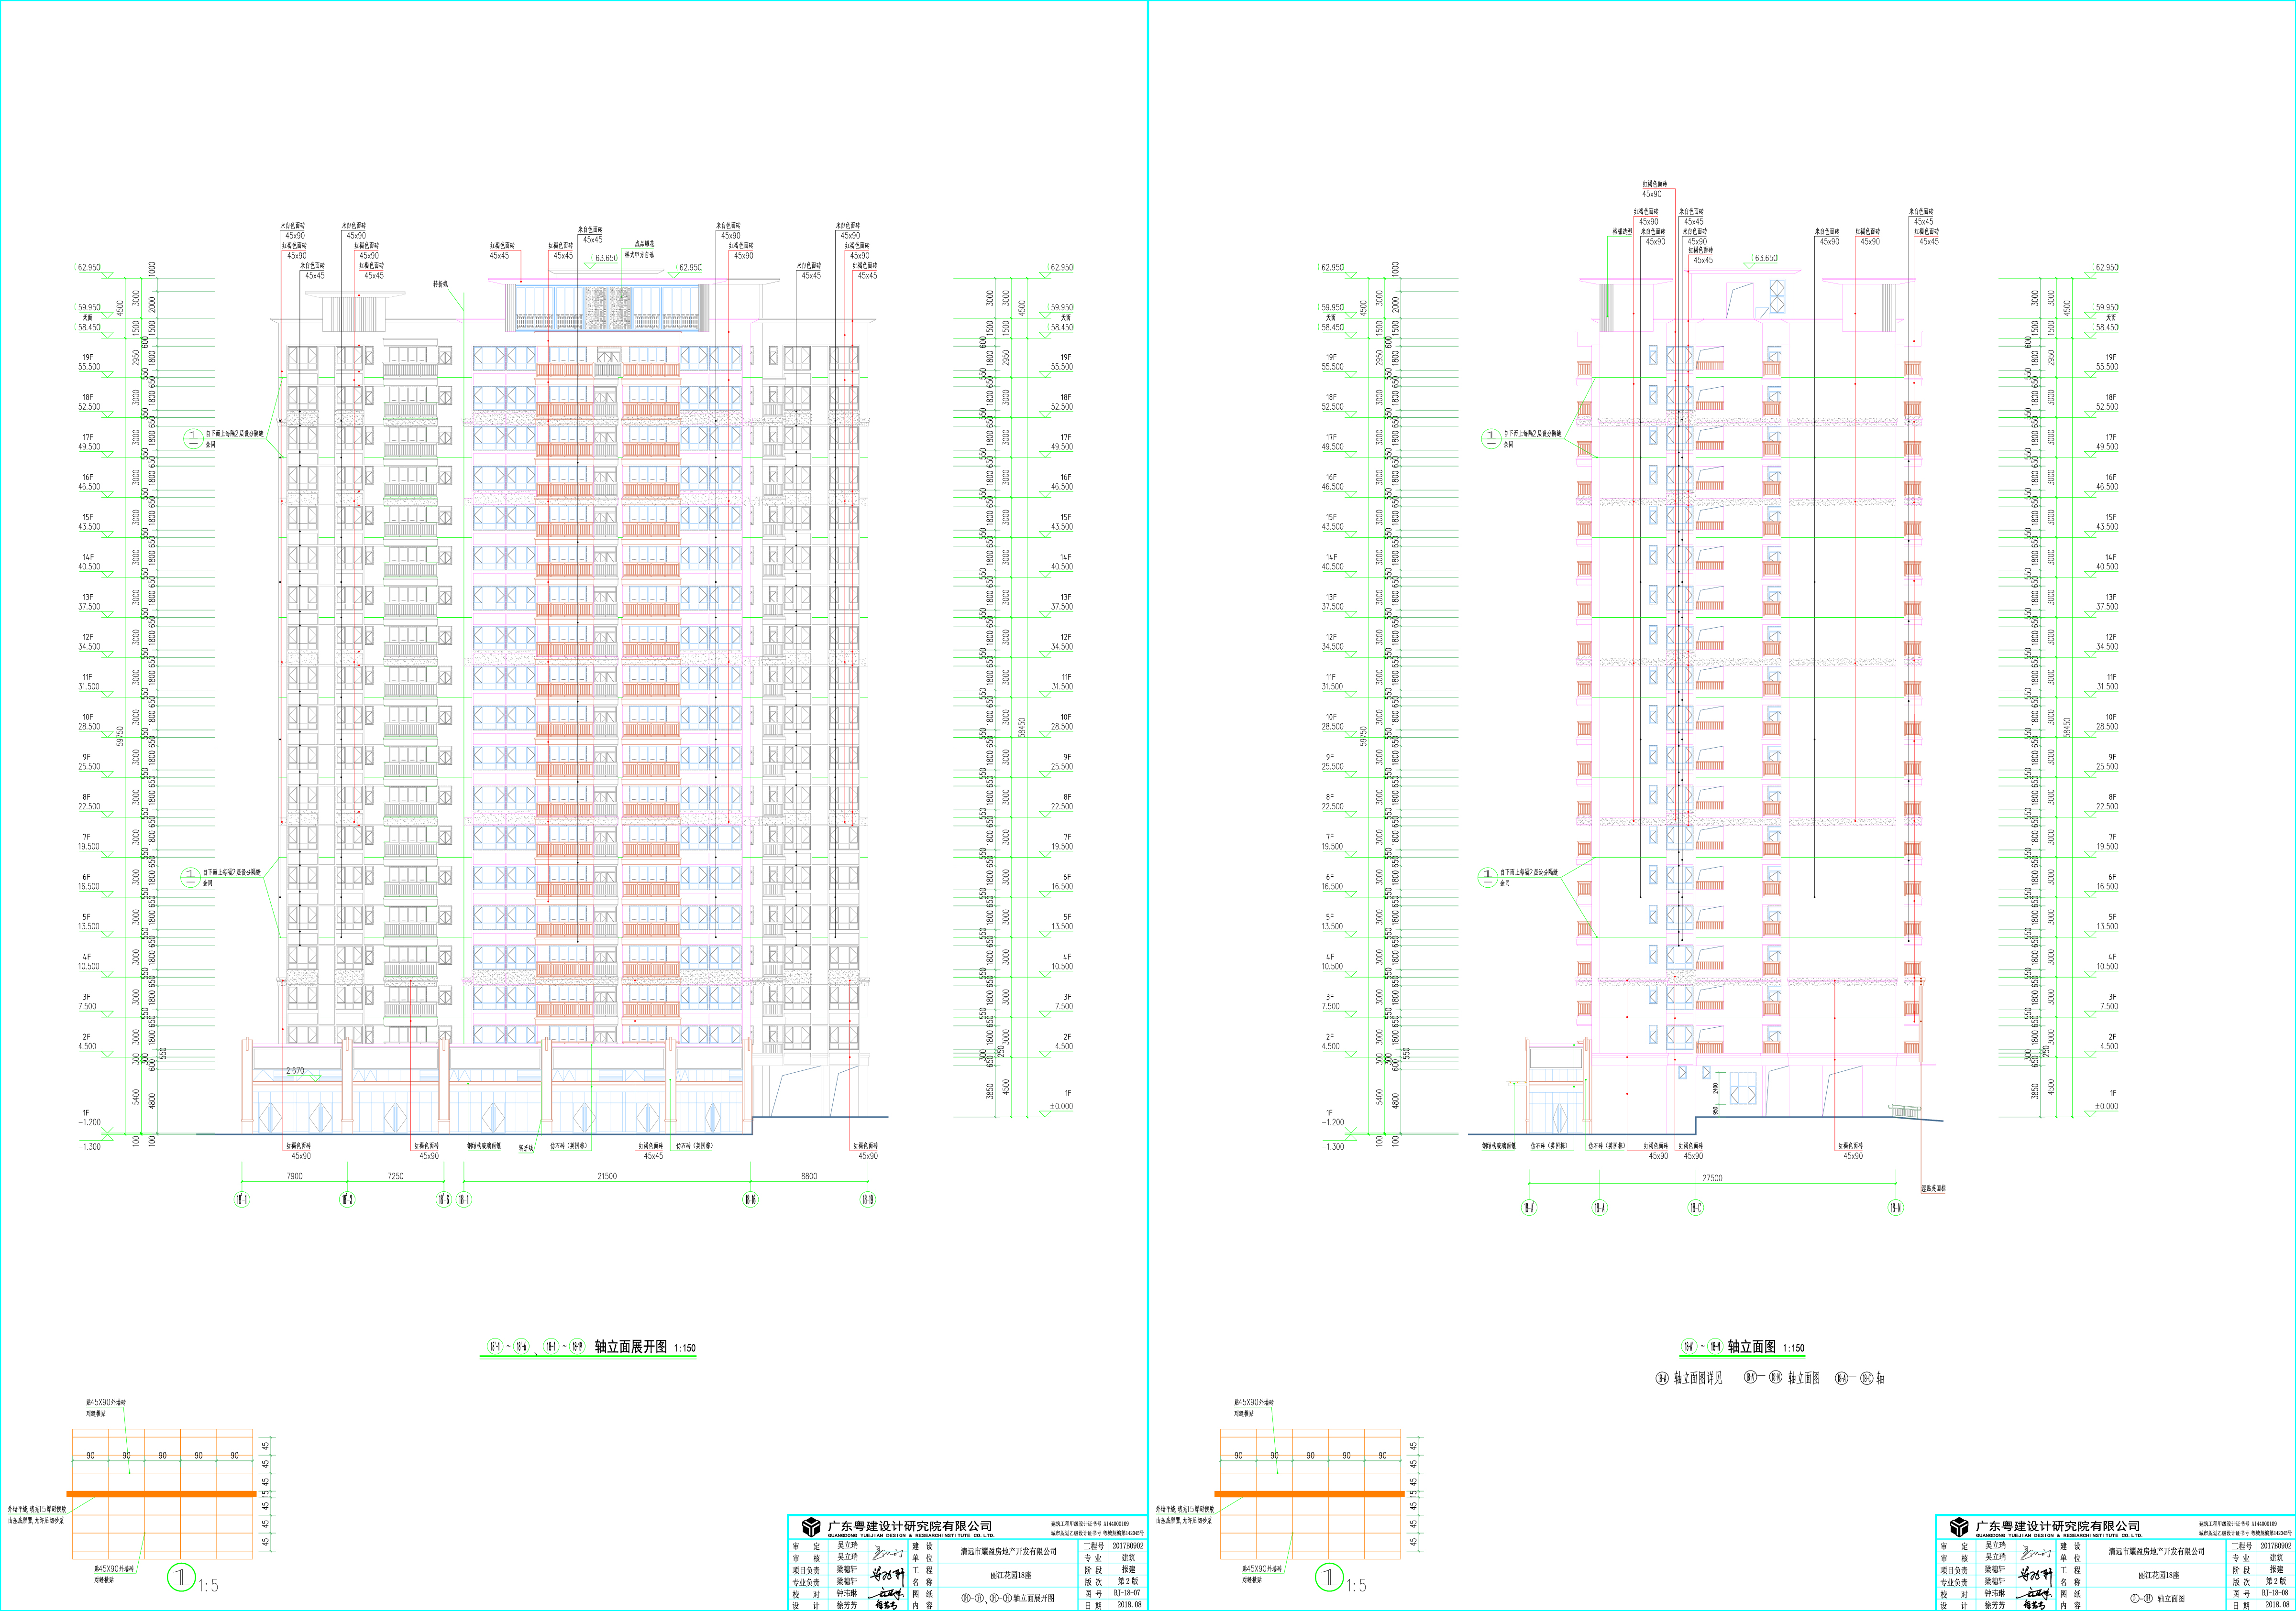Click the company logo in sheet BJ-18-07 title block

[x=811, y=1527]
